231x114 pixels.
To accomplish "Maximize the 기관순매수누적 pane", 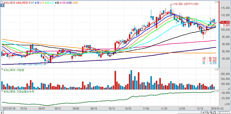I will (x=216, y=91).
